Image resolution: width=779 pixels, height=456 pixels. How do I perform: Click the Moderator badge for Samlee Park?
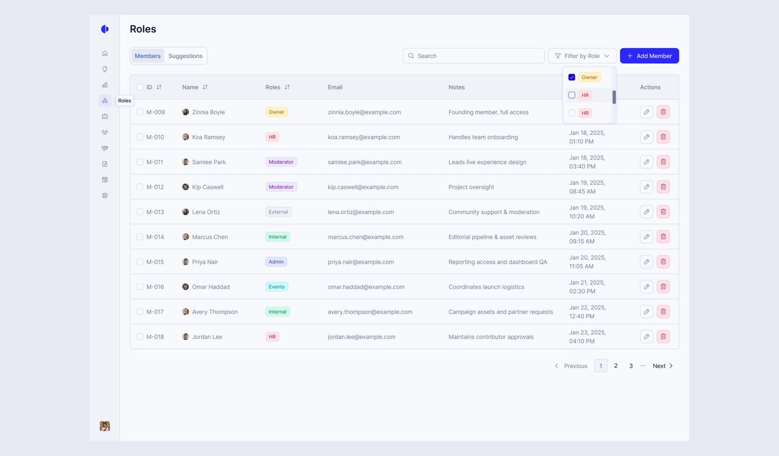coord(281,162)
